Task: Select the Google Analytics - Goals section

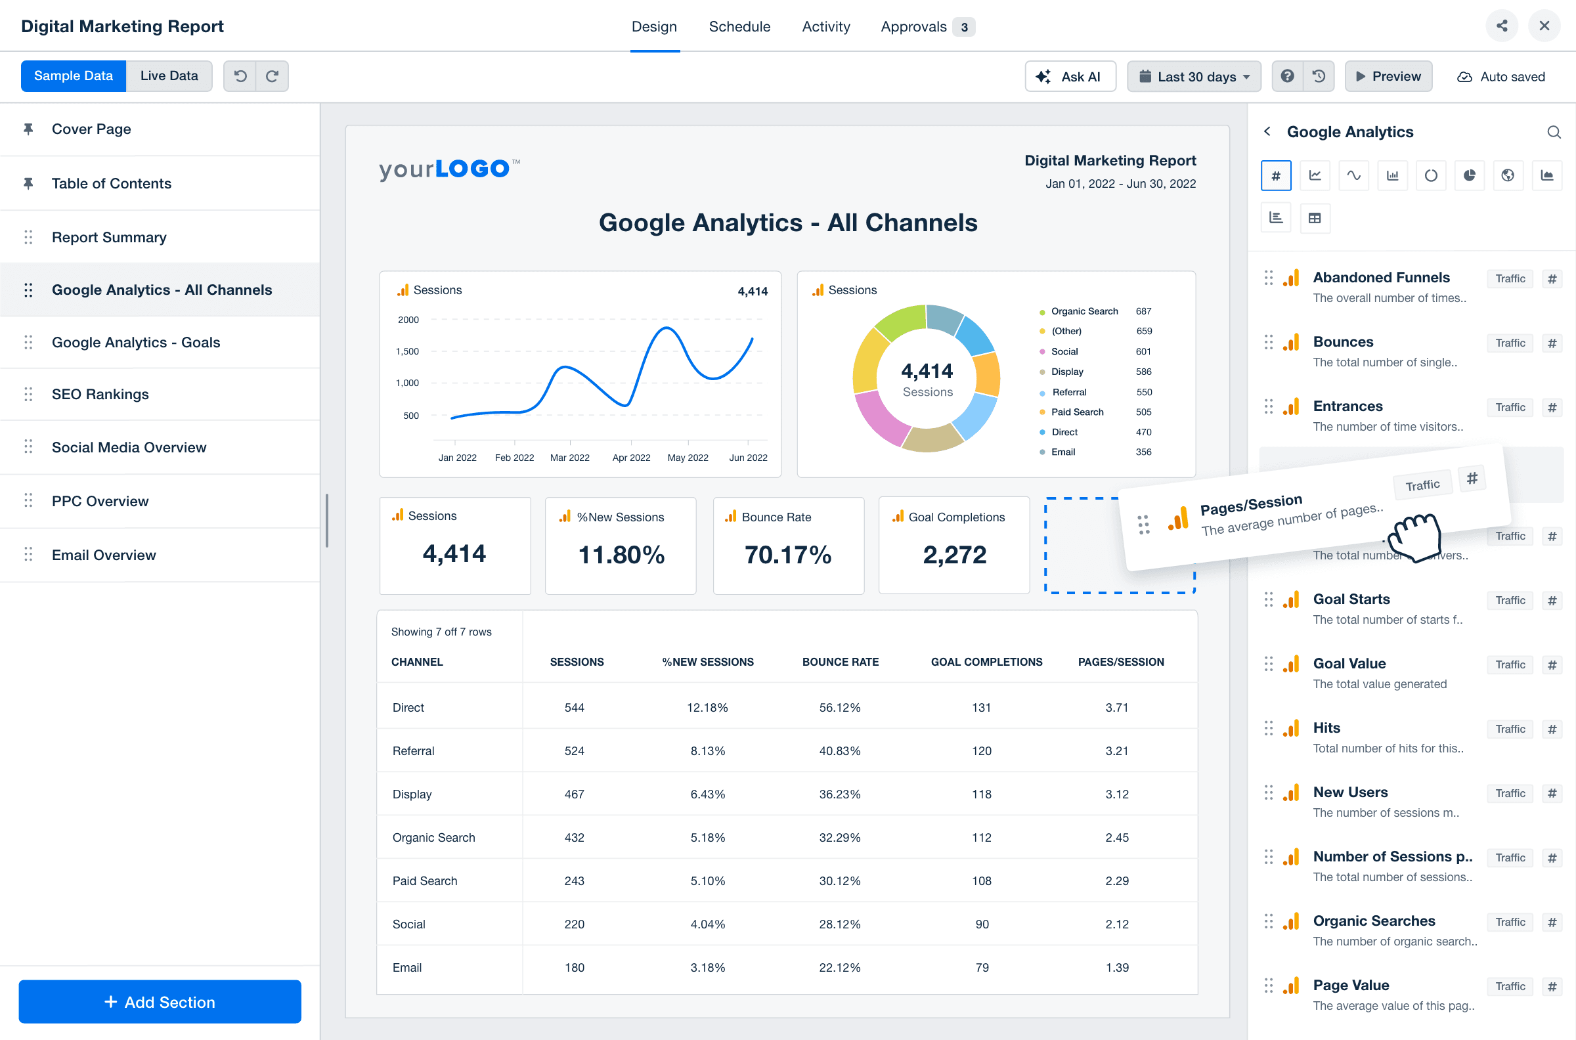Action: (136, 342)
